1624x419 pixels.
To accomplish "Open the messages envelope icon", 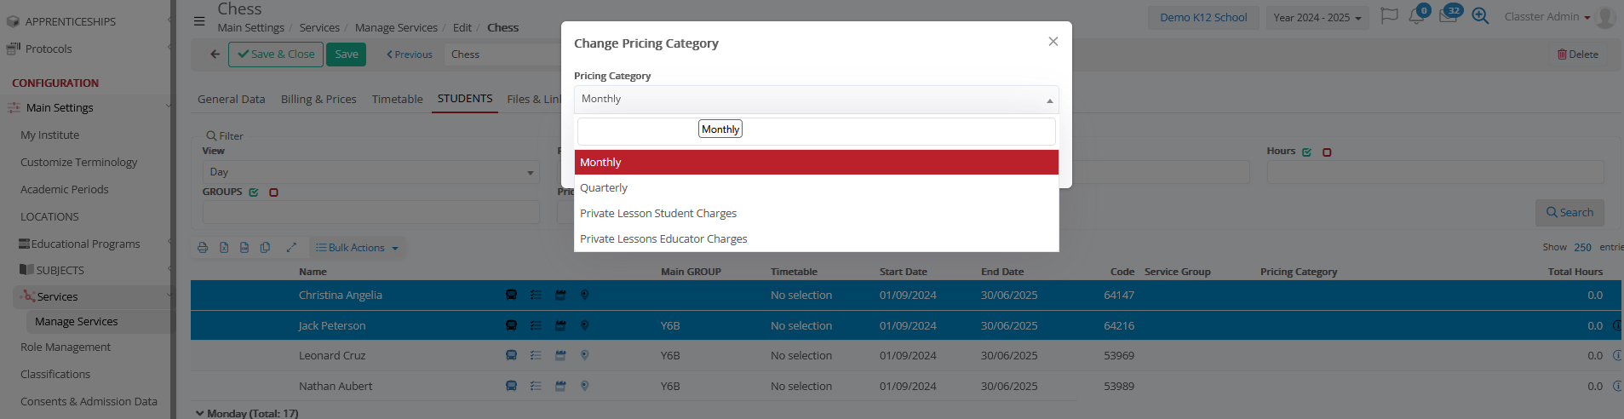I will point(1448,16).
